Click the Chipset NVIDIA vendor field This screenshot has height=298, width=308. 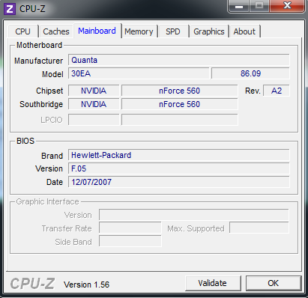tap(94, 91)
